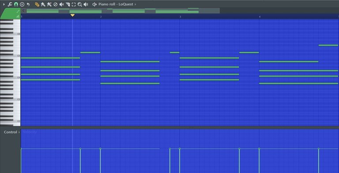Image resolution: width=339 pixels, height=173 pixels.
Task: Toggle speaker preview next to title
Action: [94, 4]
